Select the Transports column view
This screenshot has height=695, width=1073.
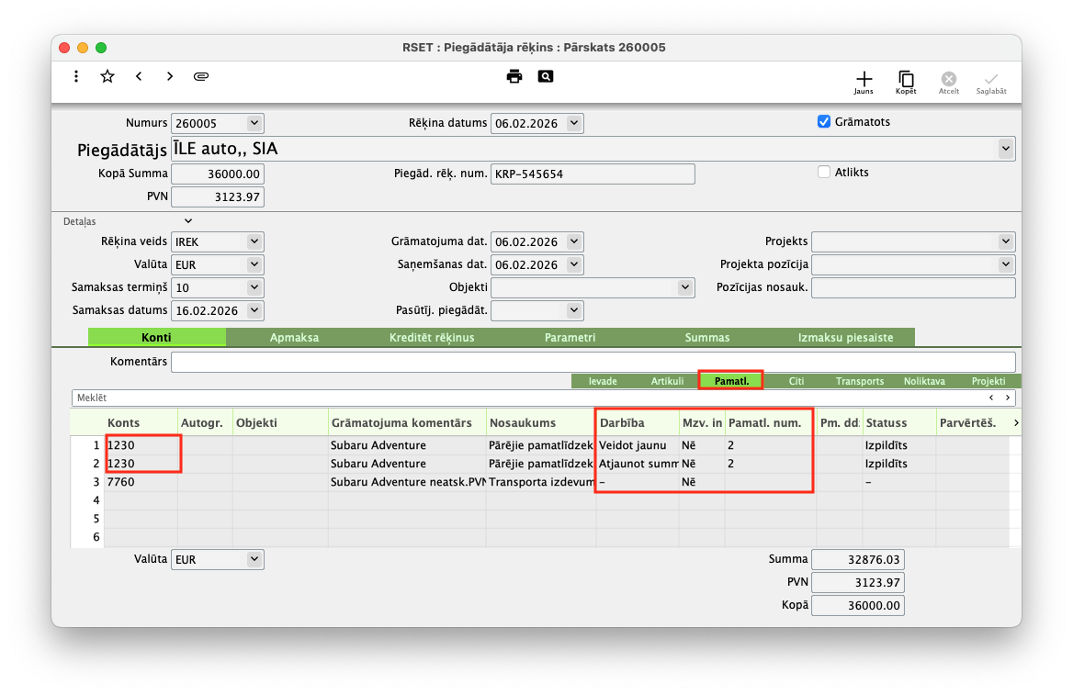tap(859, 381)
